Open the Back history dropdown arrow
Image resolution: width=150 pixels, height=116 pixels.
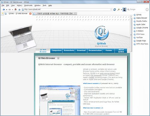[7, 10]
